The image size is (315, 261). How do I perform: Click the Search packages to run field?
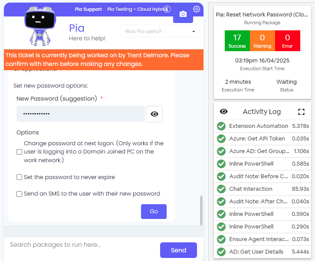coord(82,245)
